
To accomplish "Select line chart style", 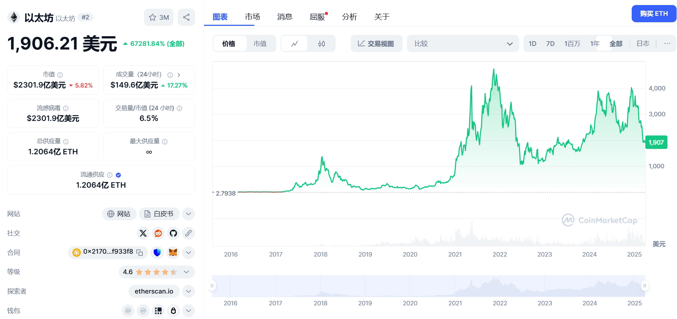I will [295, 43].
